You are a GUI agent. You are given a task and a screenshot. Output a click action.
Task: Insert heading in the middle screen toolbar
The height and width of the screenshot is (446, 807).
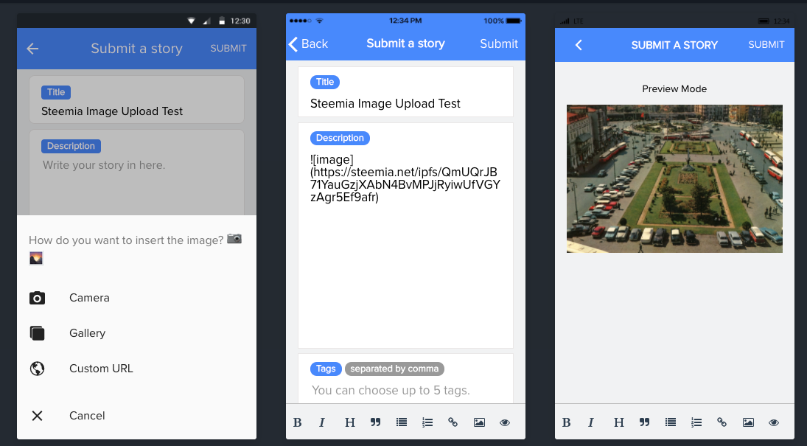[x=350, y=423]
